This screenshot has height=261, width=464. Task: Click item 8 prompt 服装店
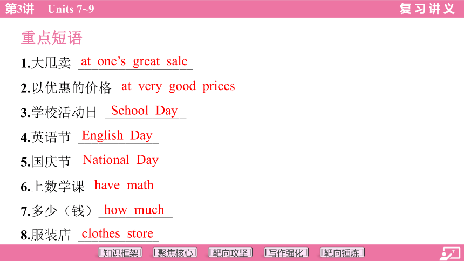(x=51, y=235)
